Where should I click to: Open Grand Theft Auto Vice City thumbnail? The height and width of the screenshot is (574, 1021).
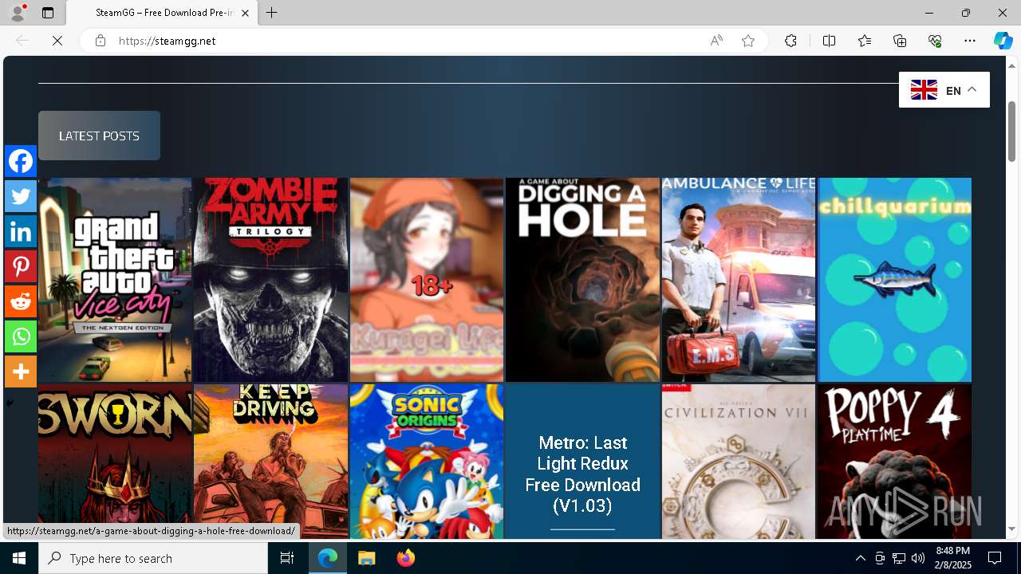coord(115,280)
